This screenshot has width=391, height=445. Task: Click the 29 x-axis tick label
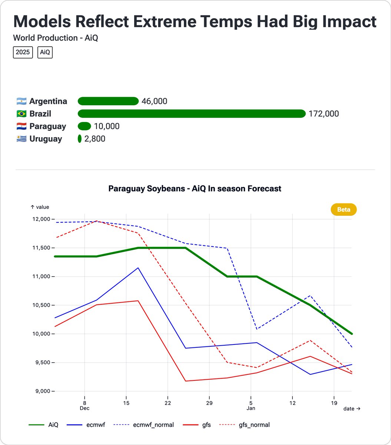coord(209,403)
